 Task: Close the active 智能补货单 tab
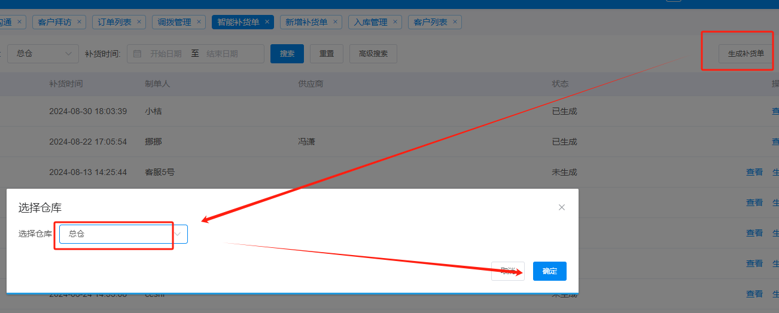tap(267, 22)
